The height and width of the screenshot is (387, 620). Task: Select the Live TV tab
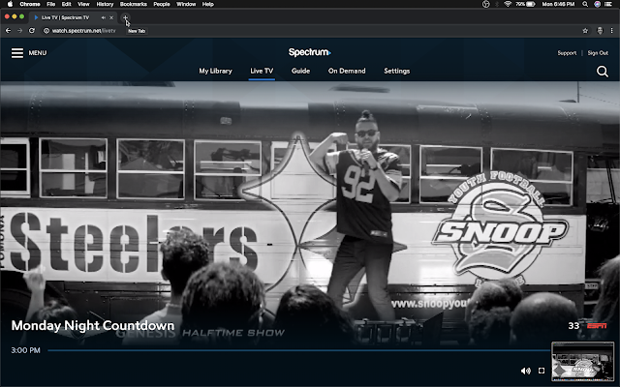[x=262, y=71]
